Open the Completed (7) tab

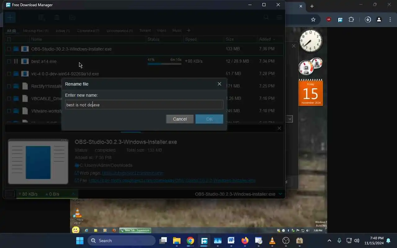[x=88, y=31]
